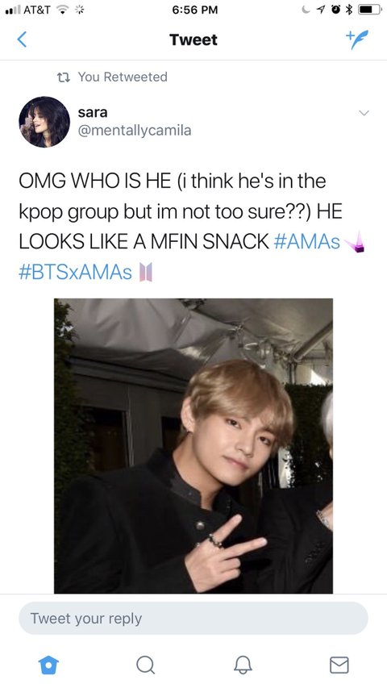Tap the Wi-Fi icon in status bar
This screenshot has width=387, height=688.
click(x=63, y=10)
